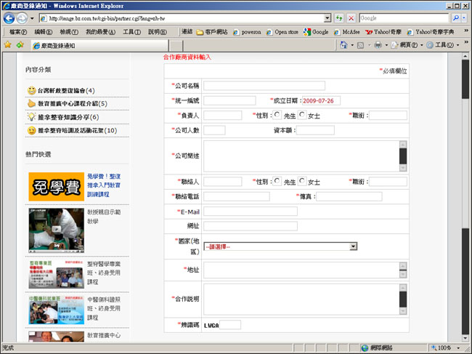472x354 pixels.
Task: Click the E-Mail input field
Action: (250, 212)
